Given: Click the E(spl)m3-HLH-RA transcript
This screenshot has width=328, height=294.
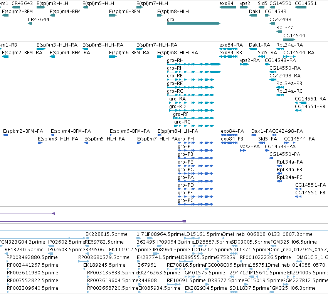Looking at the screenshot, I should [x=41, y=49].
